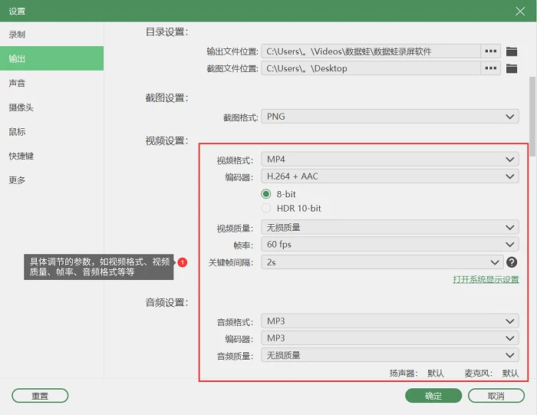This screenshot has width=537, height=415.
Task: Open the 快捷键 settings tab
Action: click(x=51, y=156)
